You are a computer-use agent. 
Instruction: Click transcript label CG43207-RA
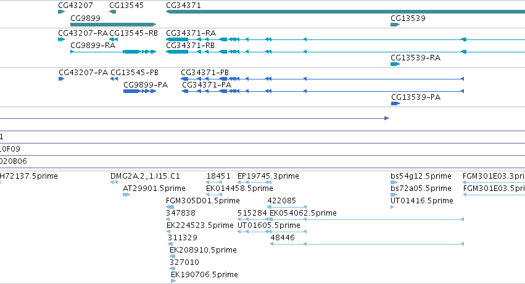click(x=83, y=33)
